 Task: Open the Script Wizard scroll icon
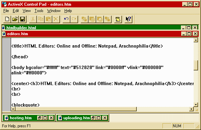[118, 19]
